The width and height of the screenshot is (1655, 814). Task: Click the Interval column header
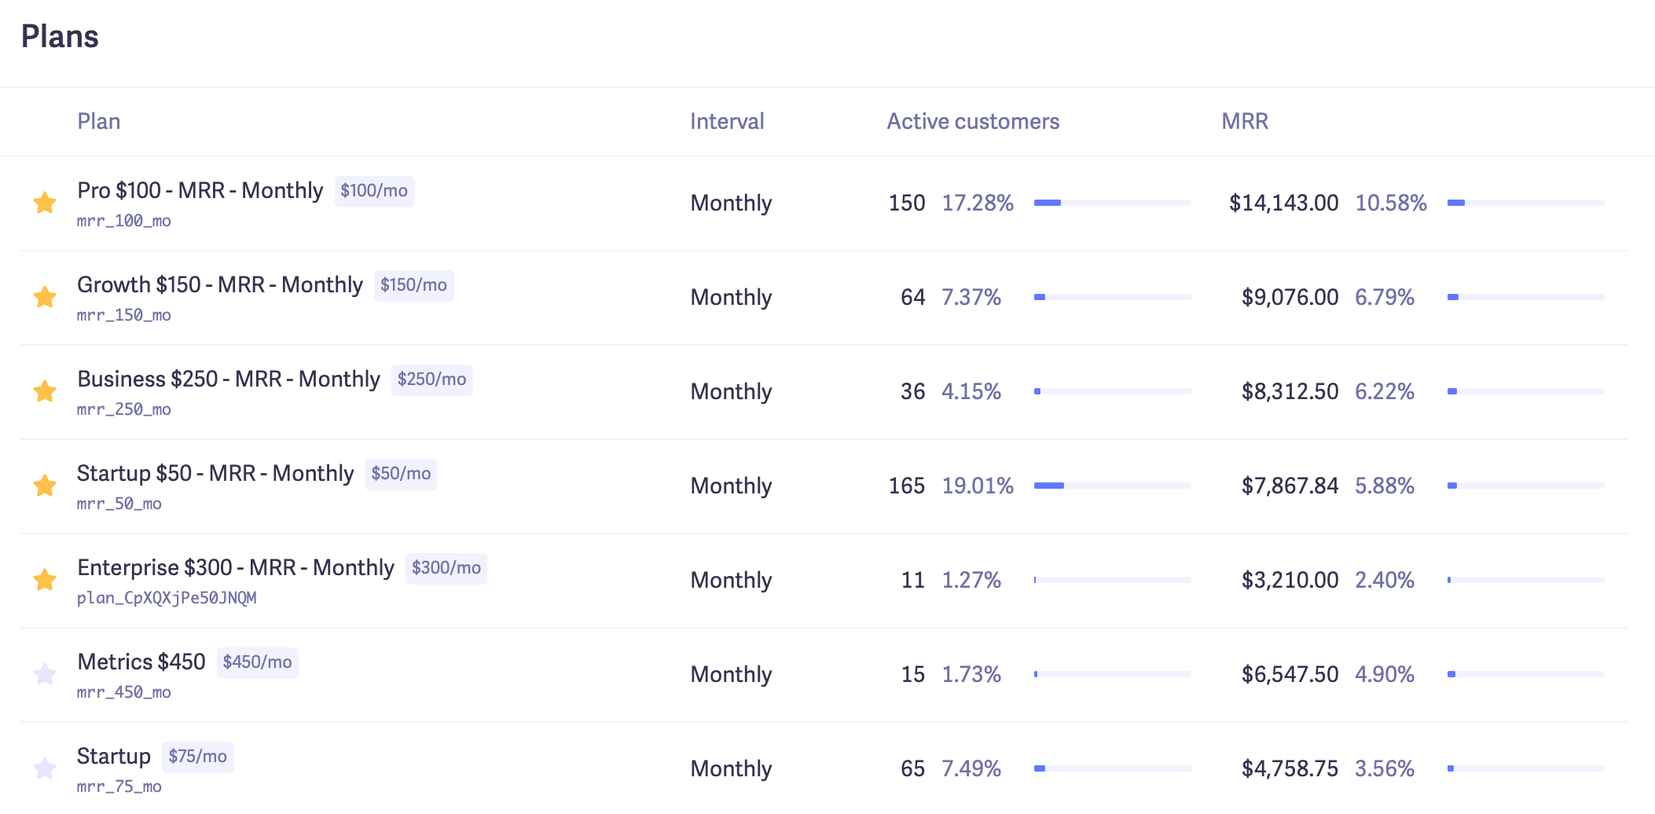(727, 121)
